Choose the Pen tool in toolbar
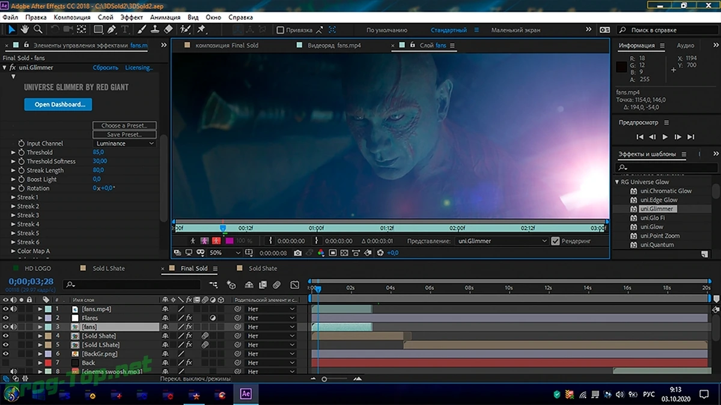Image resolution: width=721 pixels, height=405 pixels. [112, 29]
